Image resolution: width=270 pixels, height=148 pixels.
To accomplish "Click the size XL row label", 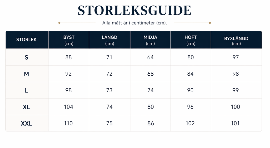I will [x=26, y=107].
